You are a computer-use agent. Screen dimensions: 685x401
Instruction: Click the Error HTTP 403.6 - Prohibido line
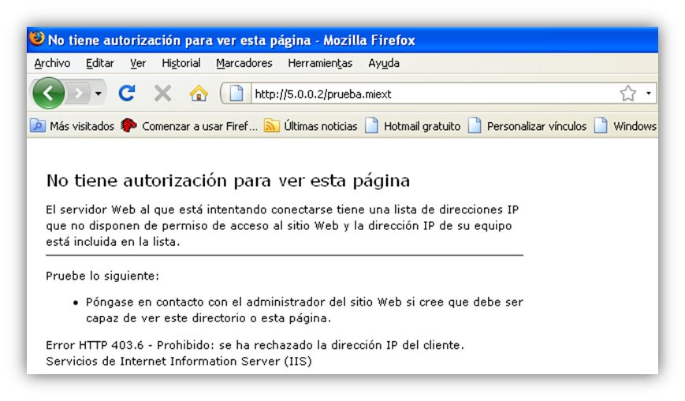click(255, 345)
